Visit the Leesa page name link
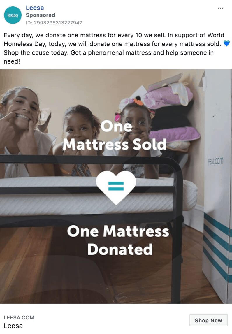Image resolution: width=232 pixels, height=334 pixels. [35, 8]
